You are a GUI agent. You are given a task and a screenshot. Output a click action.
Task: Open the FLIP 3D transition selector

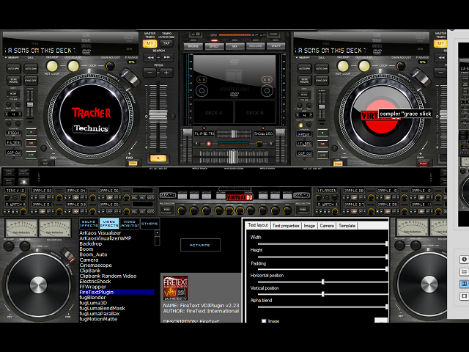point(204,133)
